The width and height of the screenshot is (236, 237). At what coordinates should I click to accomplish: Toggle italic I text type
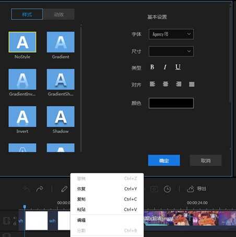click(165, 67)
